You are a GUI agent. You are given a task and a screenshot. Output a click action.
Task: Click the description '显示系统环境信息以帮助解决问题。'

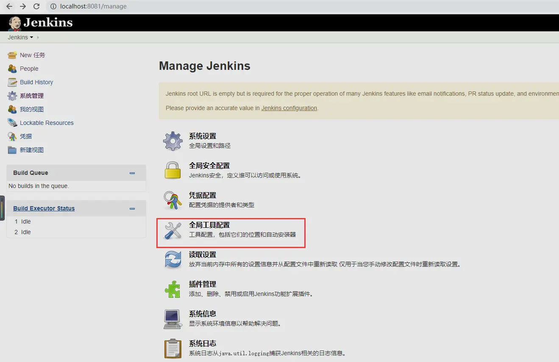[x=235, y=323]
